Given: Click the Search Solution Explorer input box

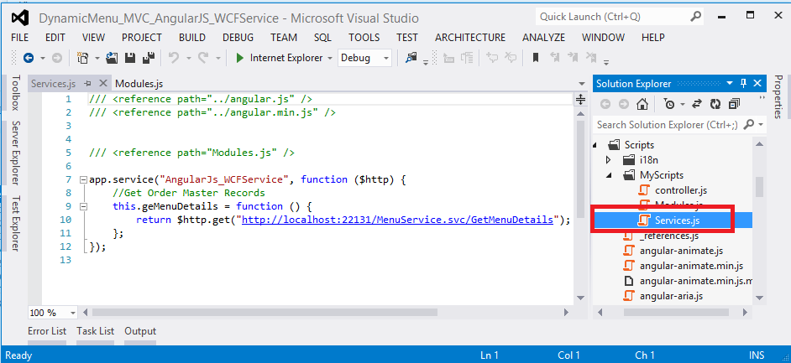Looking at the screenshot, I should tap(668, 125).
